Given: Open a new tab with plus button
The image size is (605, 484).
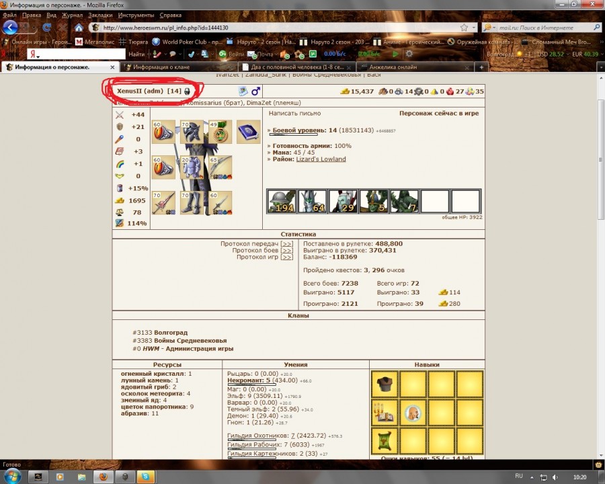Looking at the screenshot, I should coord(481,67).
